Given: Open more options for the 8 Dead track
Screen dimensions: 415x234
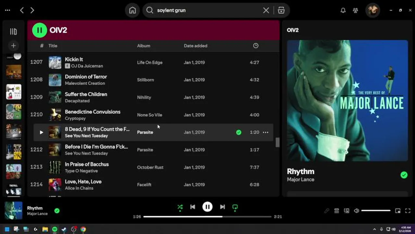Looking at the screenshot, I should pyautogui.click(x=266, y=132).
